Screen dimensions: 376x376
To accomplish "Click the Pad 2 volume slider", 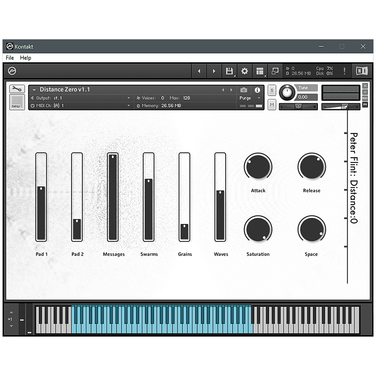I will 77,197.
